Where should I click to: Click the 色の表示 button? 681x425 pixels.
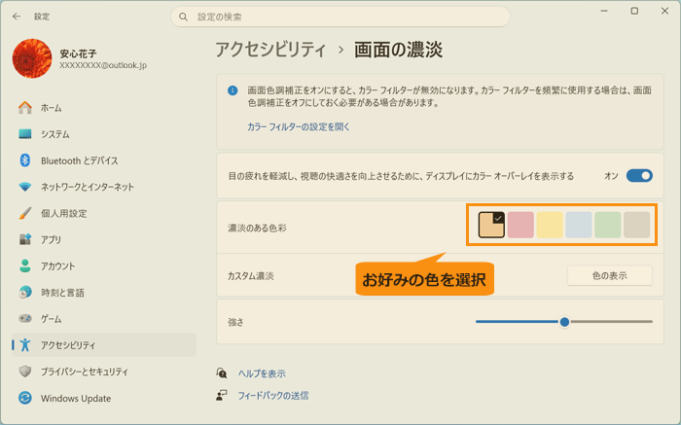(609, 275)
